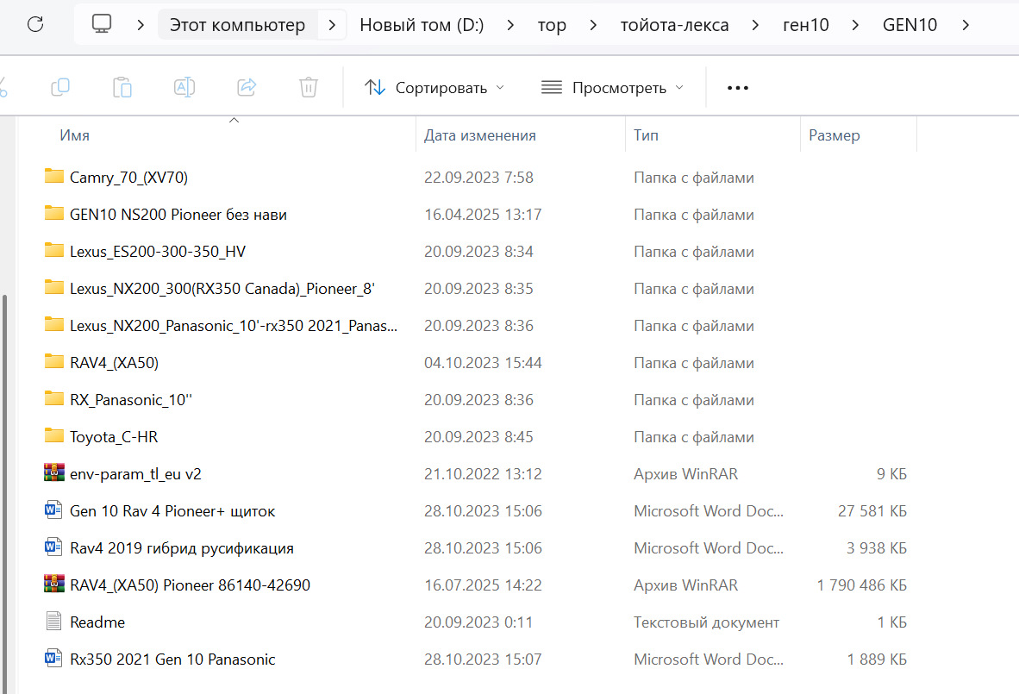Sort by Дата изменения column header
1019x694 pixels.
tap(479, 135)
